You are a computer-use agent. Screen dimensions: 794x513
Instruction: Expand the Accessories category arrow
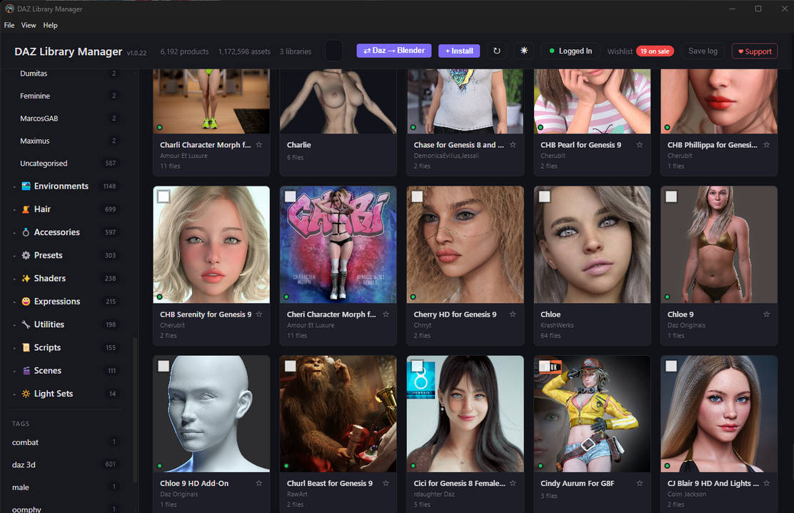point(14,233)
